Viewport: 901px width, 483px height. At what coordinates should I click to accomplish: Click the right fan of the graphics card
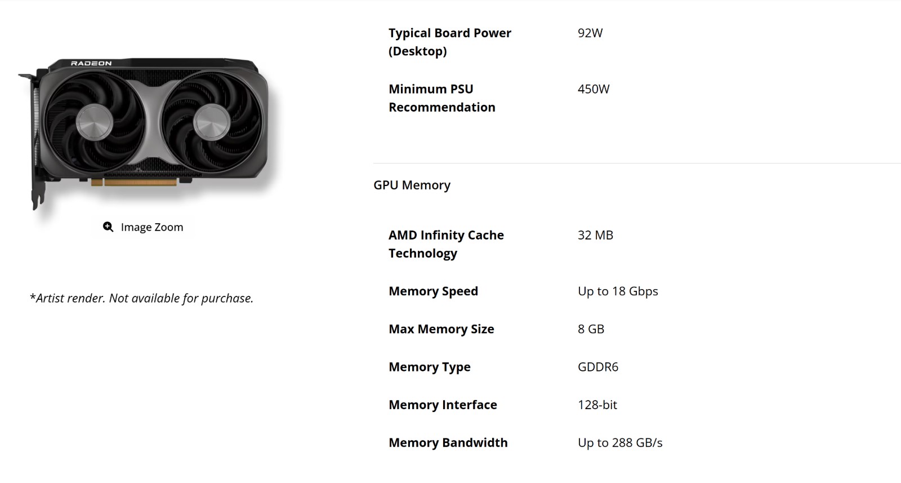pos(212,121)
